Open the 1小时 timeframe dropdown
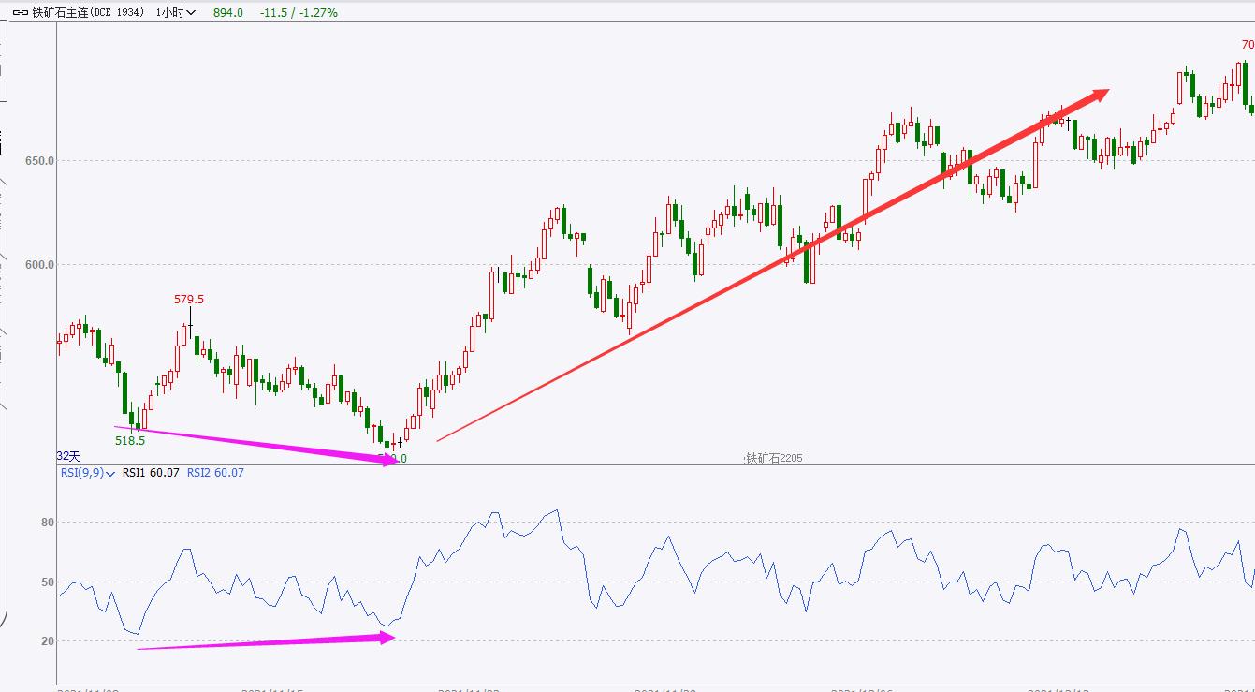Image resolution: width=1255 pixels, height=692 pixels. (x=177, y=14)
